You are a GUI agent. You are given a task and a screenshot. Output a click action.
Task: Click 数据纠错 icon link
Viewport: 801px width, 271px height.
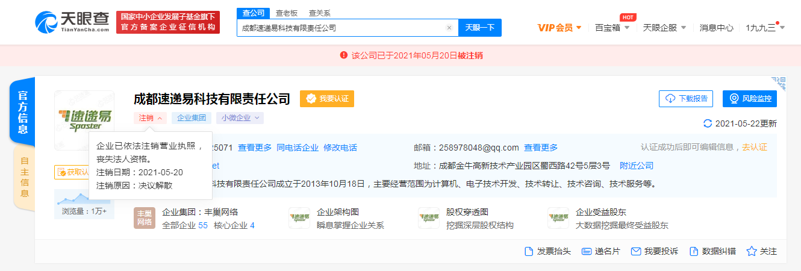tap(712, 251)
